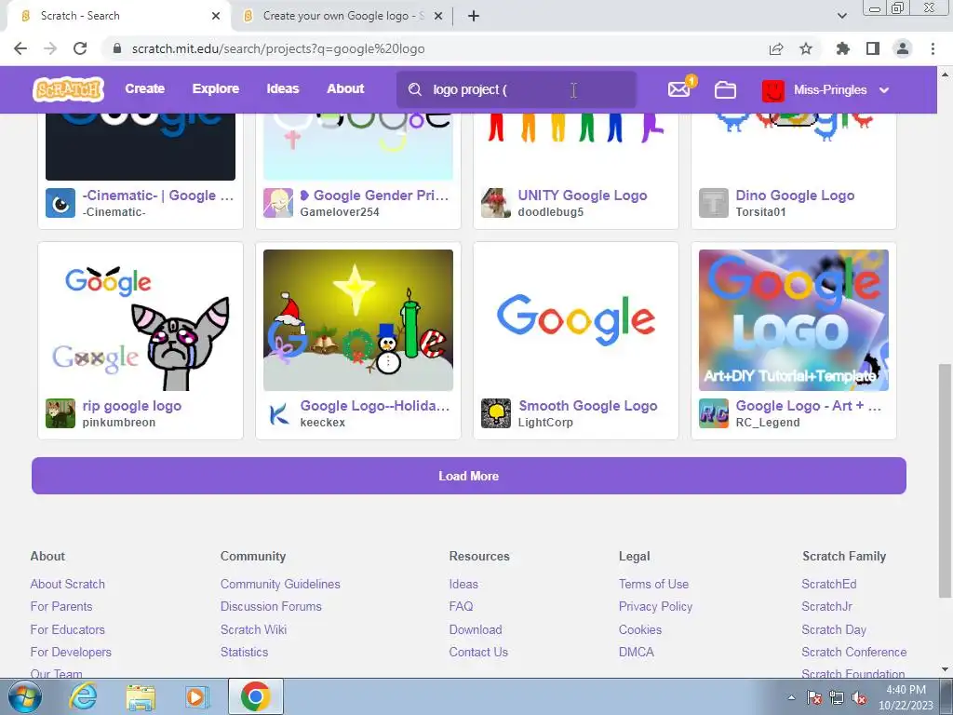The width and height of the screenshot is (953, 715).
Task: Toggle the Chrome side panel icon
Action: [x=873, y=48]
